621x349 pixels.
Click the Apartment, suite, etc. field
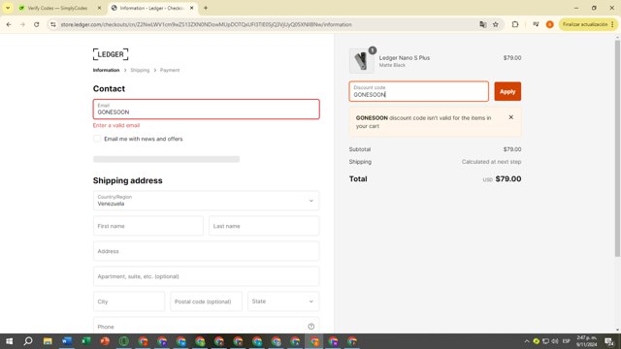(206, 276)
